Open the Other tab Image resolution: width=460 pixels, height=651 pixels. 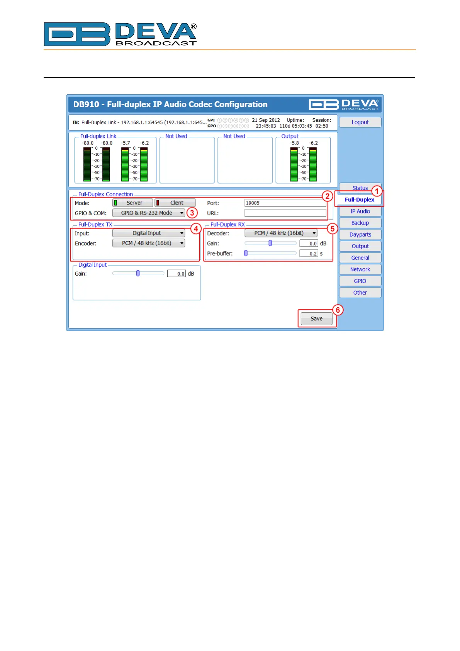(x=360, y=293)
